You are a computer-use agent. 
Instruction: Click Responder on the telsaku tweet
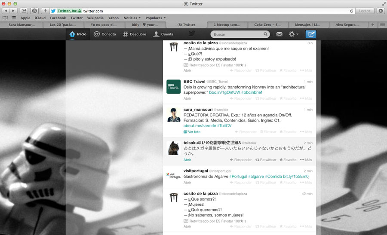click(241, 160)
